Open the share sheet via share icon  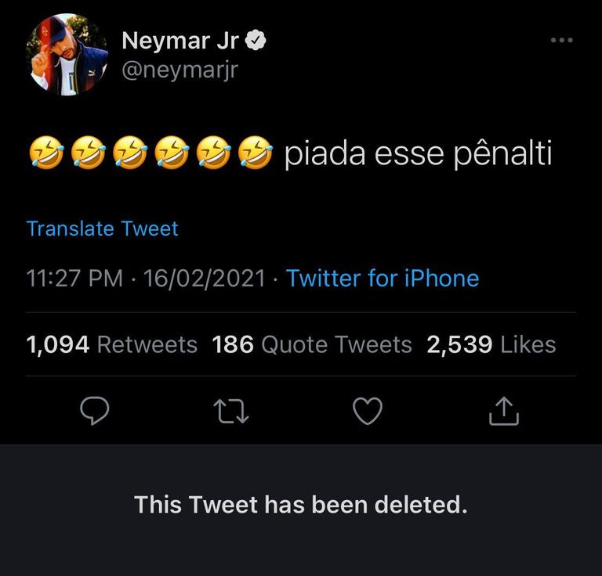[x=504, y=411]
